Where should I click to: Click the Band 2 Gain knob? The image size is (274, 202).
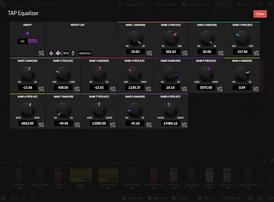pyautogui.click(x=207, y=38)
